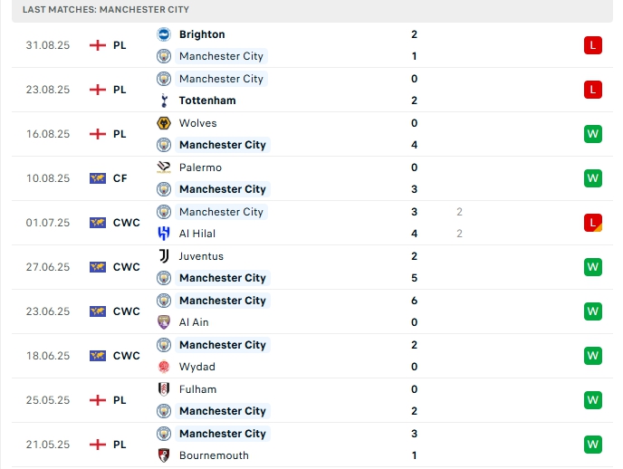Click the Wydad club crest icon

tap(164, 367)
